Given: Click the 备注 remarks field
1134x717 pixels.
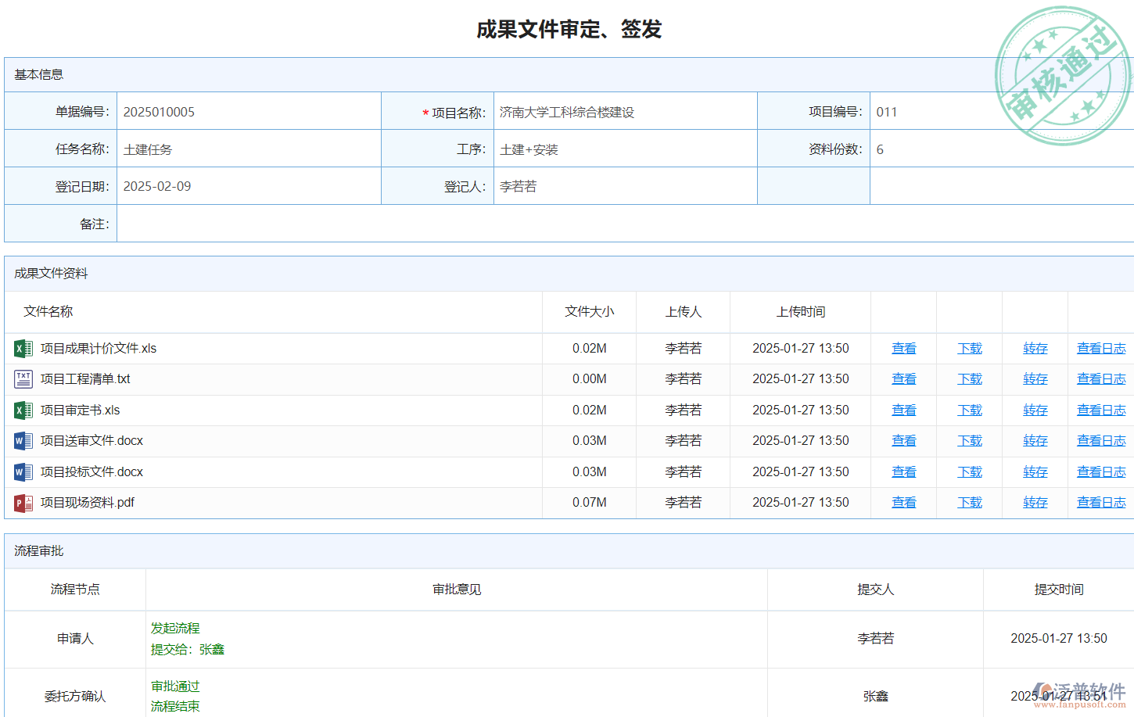Looking at the screenshot, I should pyautogui.click(x=624, y=224).
